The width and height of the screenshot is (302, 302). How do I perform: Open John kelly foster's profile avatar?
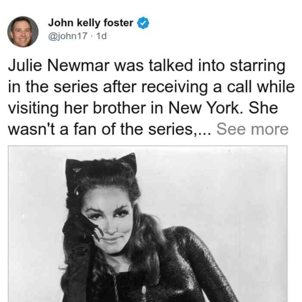(23, 32)
